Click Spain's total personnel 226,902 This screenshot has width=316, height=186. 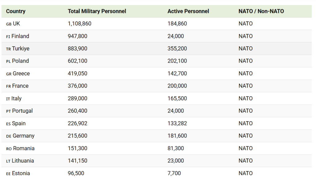pos(77,123)
